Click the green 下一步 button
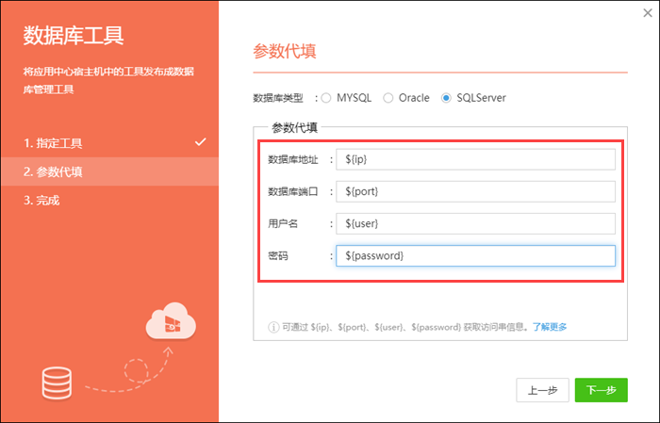The height and width of the screenshot is (423, 660). pyautogui.click(x=602, y=390)
